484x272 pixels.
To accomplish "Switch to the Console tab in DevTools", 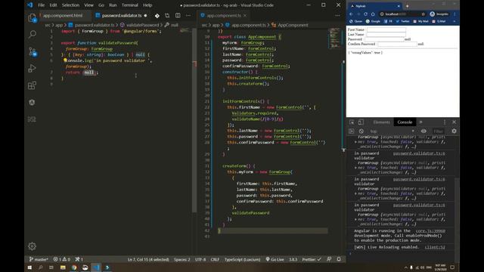I will click(x=405, y=122).
